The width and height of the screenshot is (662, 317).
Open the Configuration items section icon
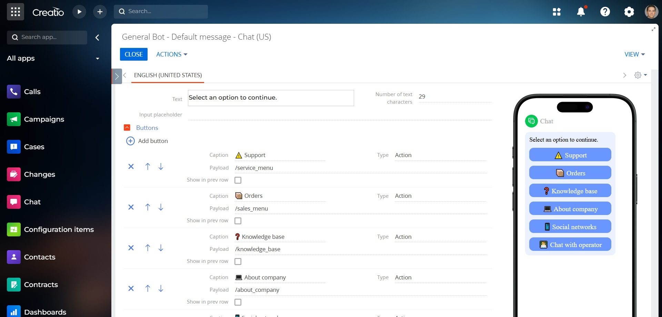14,229
